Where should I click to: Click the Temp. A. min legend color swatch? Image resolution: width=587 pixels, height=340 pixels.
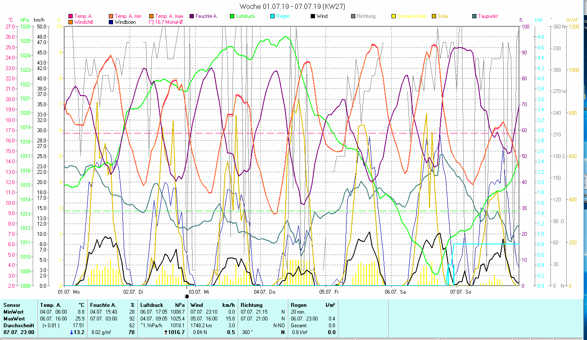pos(111,17)
